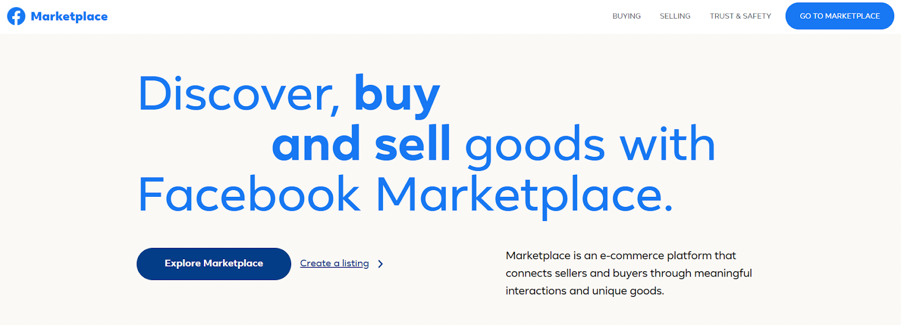
Task: Click the bold word sell in the headline
Action: click(x=413, y=143)
